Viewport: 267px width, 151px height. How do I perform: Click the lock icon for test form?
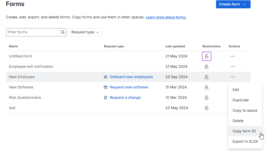(207, 108)
